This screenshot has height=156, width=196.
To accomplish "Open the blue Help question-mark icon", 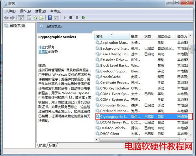I will pos(50,17).
